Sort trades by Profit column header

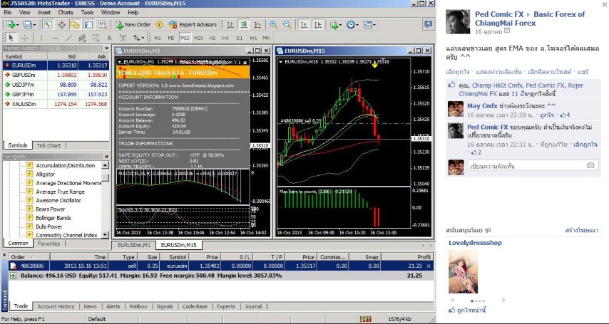[x=407, y=257]
